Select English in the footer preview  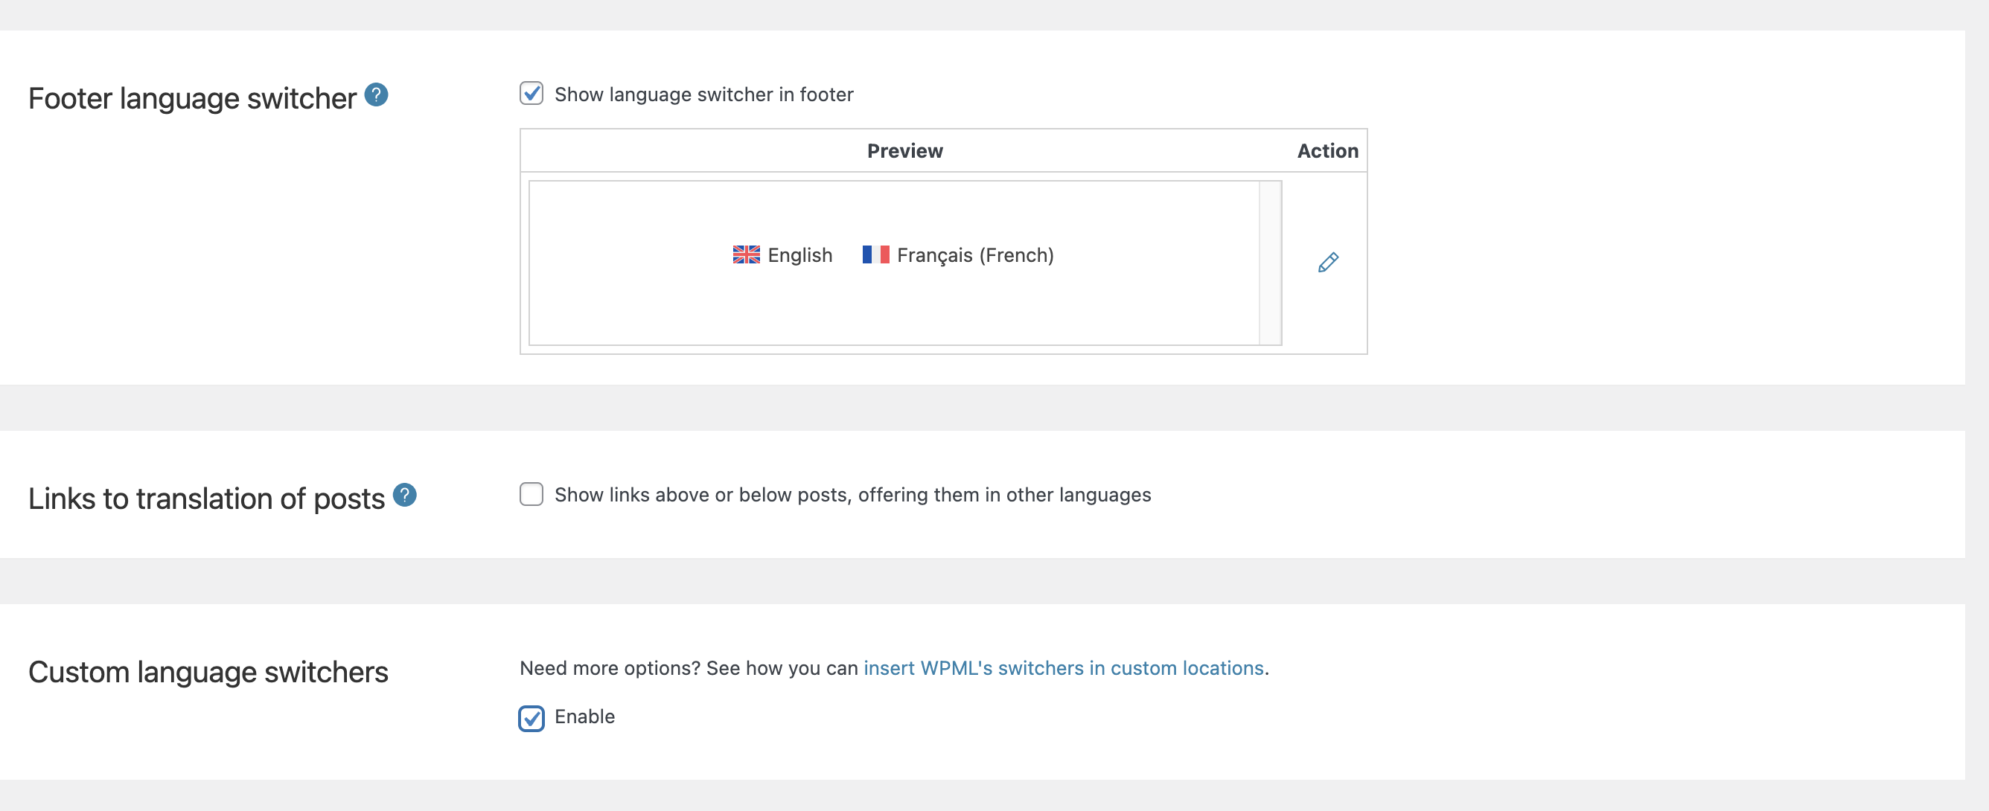pos(800,255)
